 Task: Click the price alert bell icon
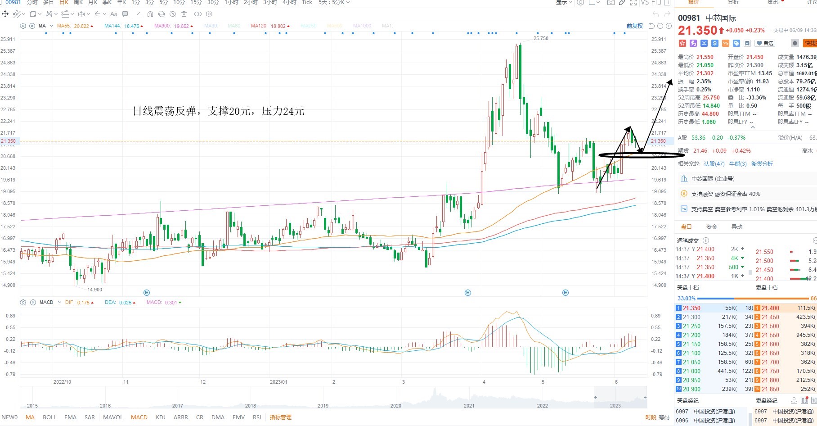(x=795, y=43)
